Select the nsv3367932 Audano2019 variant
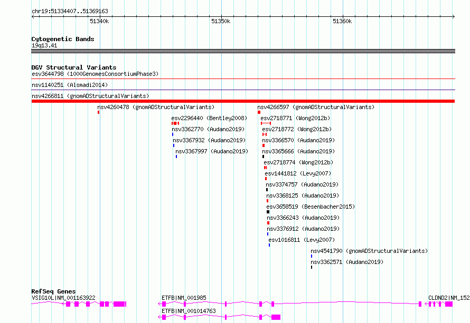Image resolution: width=470 pixels, height=323 pixels. point(209,140)
